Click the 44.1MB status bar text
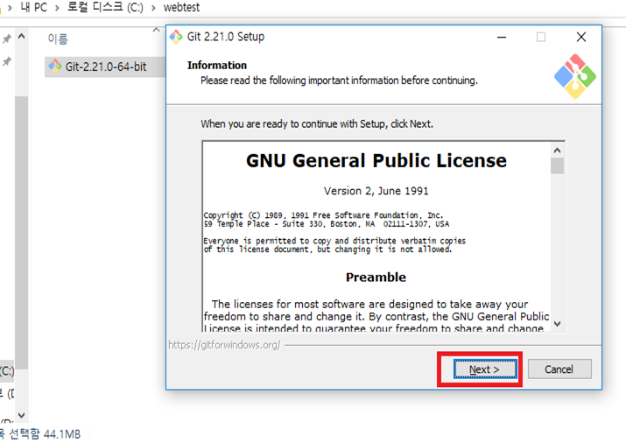Screen dimensions: 626x443 tap(62, 434)
